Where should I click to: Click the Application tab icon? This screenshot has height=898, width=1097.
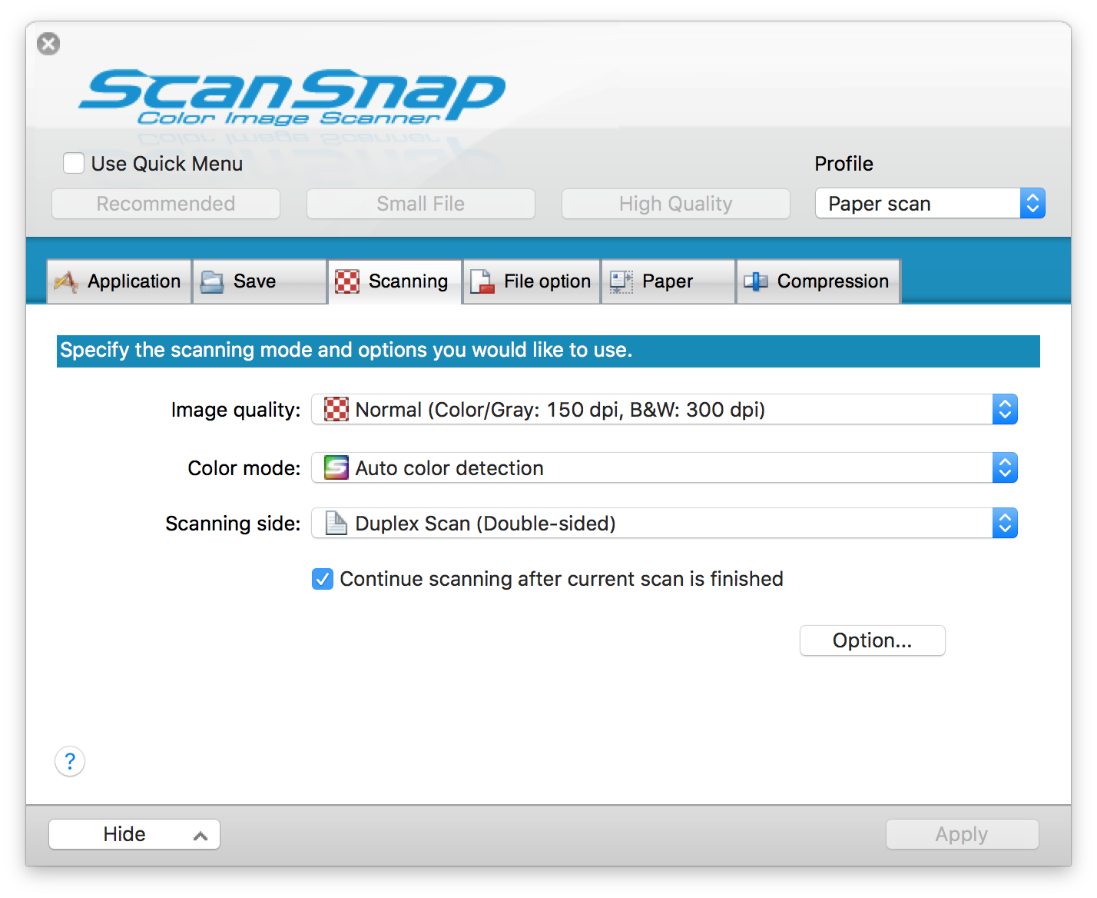[66, 281]
